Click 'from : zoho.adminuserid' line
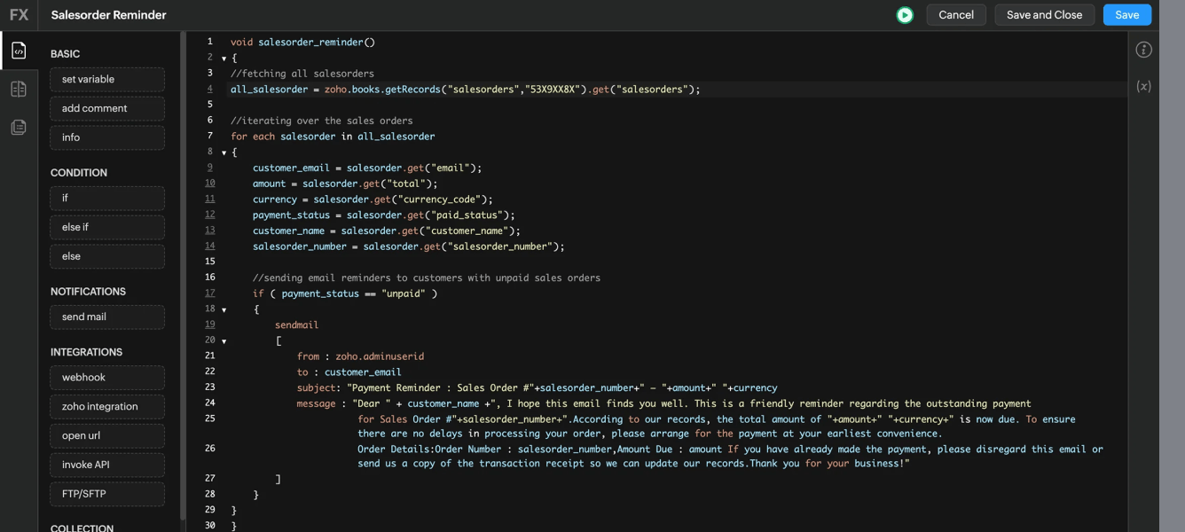This screenshot has height=532, width=1185. 360,356
